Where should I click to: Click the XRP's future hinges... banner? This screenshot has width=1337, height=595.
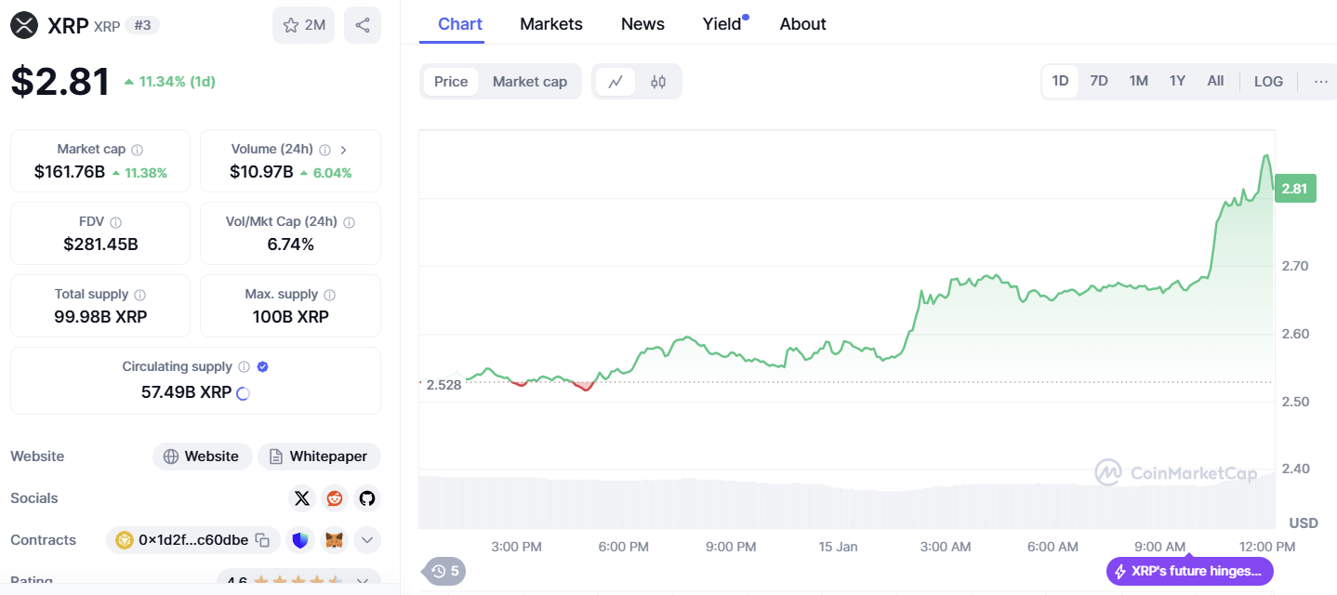[x=1189, y=571]
